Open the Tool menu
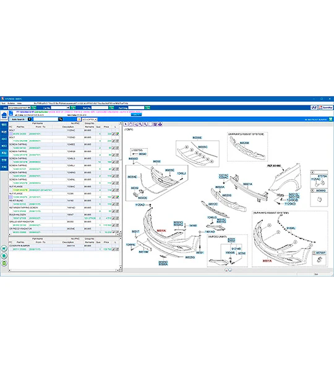This screenshot has height=372, width=334. point(3,104)
